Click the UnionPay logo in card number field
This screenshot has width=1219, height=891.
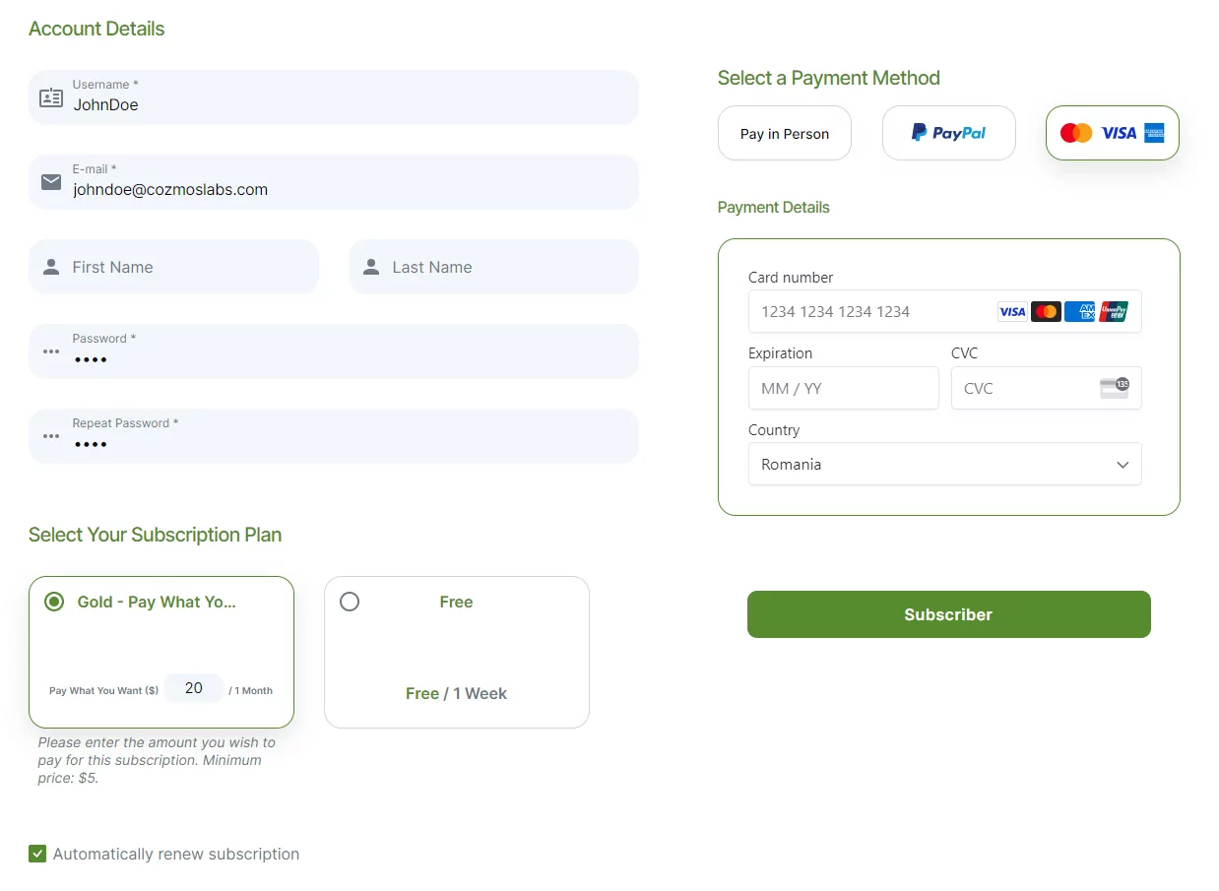coord(1114,312)
